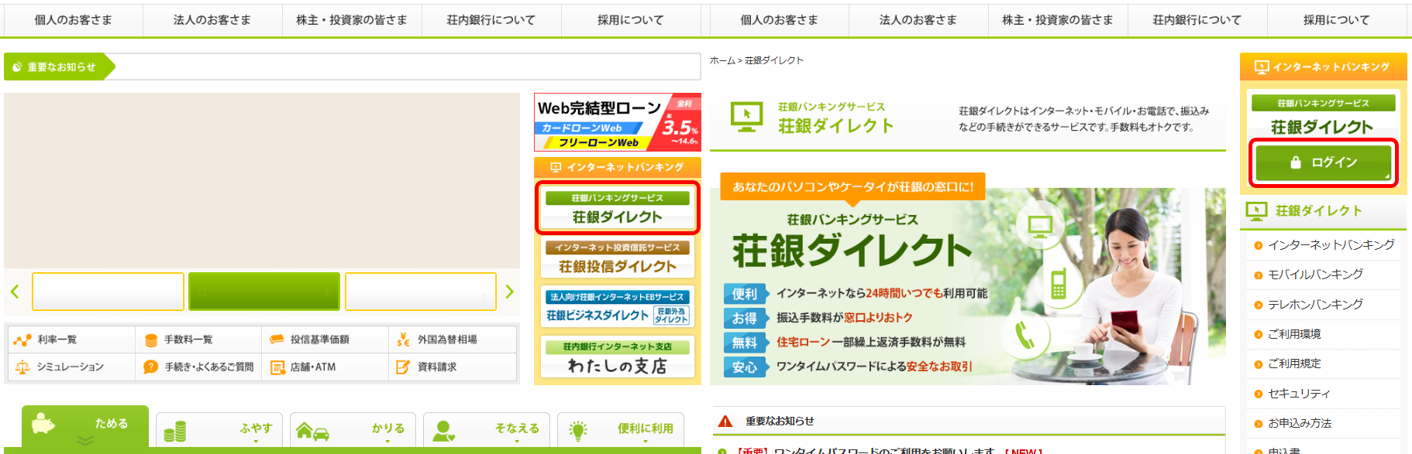This screenshot has height=454, width=1412.
Task: Open 外国為替相場 via its currency icon
Action: click(403, 340)
